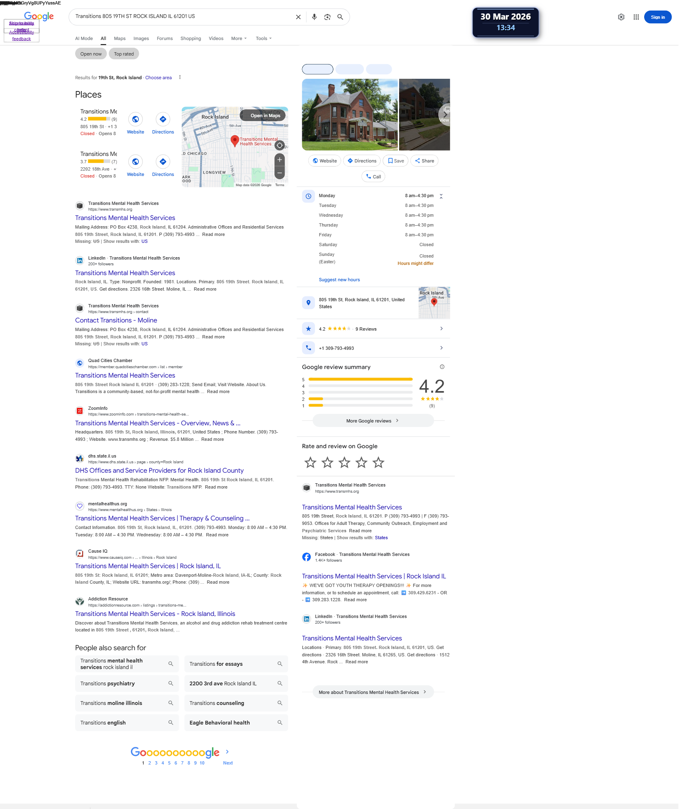This screenshot has height=809, width=683.
Task: Open the accessibility feedback link
Action: [21, 36]
